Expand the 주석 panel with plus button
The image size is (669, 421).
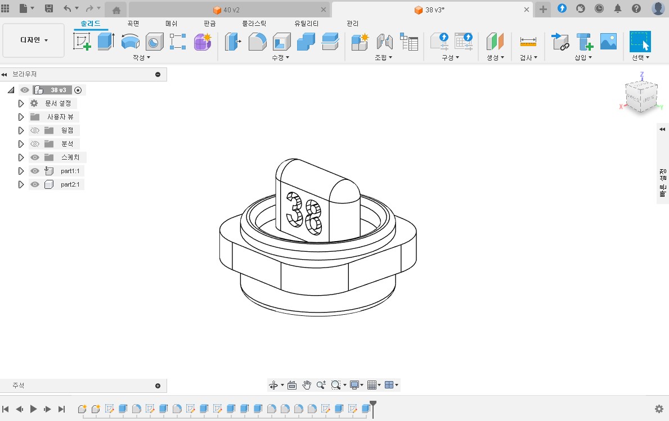(x=158, y=386)
